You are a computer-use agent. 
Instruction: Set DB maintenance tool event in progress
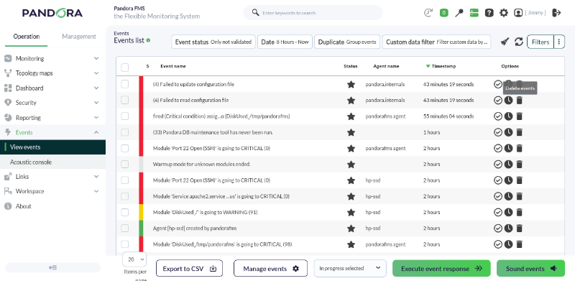tap(508, 132)
